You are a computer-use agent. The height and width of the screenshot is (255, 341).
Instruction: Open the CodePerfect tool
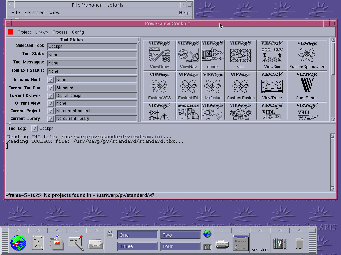307,86
